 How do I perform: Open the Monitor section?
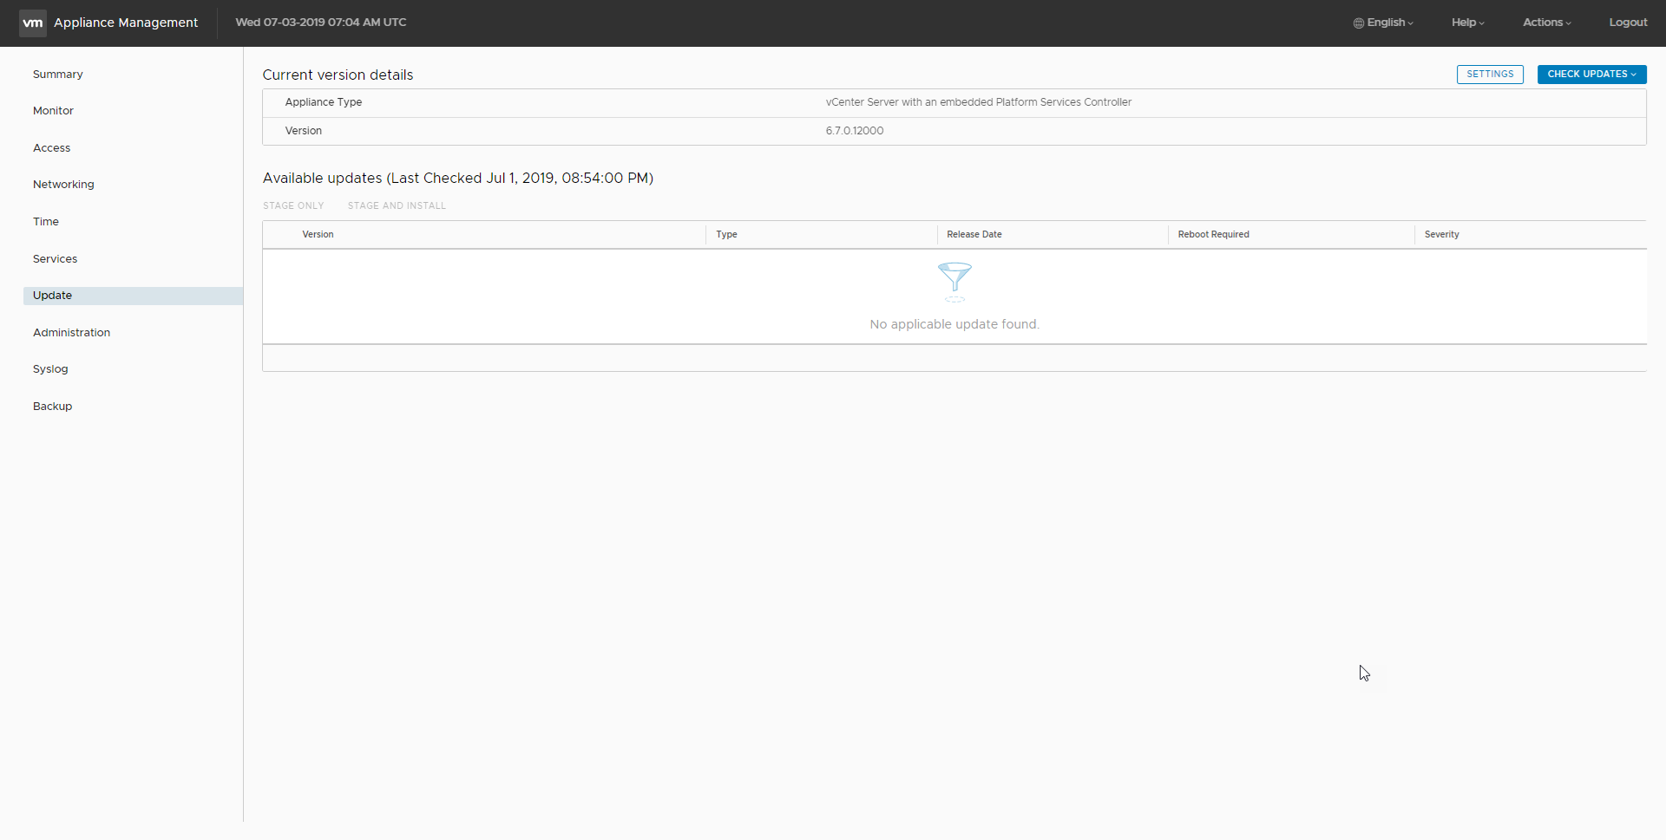click(x=53, y=111)
